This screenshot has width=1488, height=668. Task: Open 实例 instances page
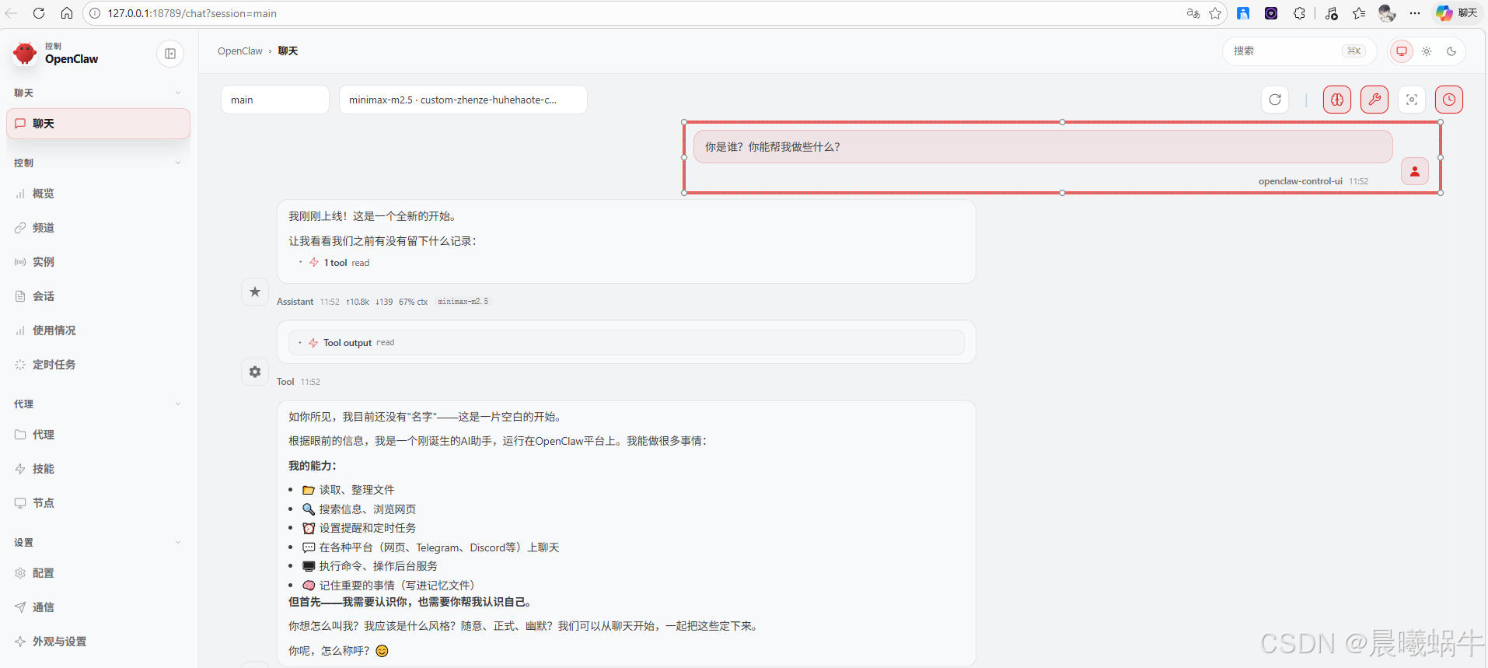click(98, 262)
